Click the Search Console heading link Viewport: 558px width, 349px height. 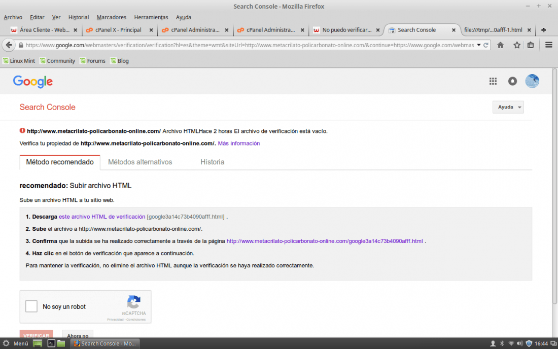click(47, 107)
